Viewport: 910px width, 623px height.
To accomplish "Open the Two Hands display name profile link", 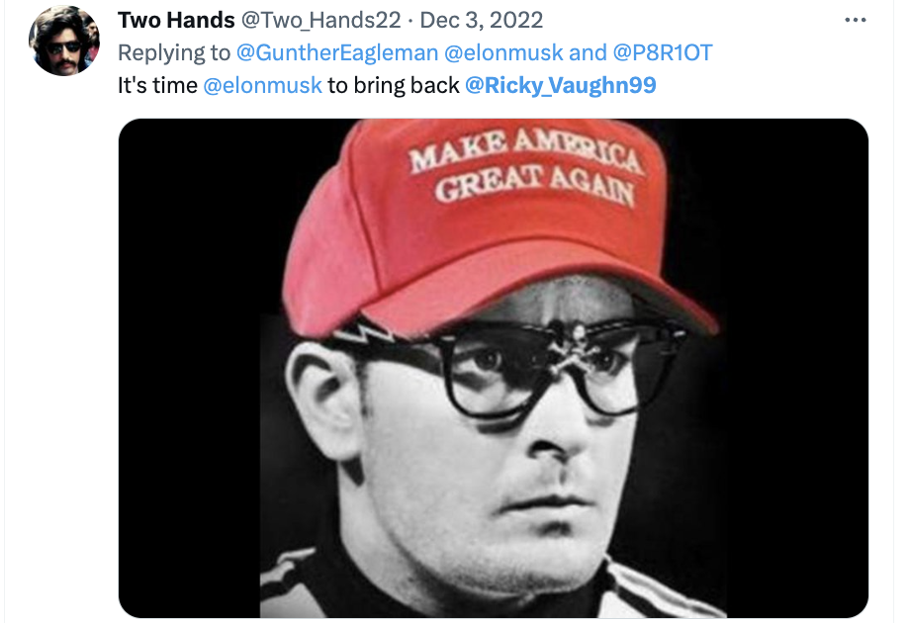I will click(176, 21).
